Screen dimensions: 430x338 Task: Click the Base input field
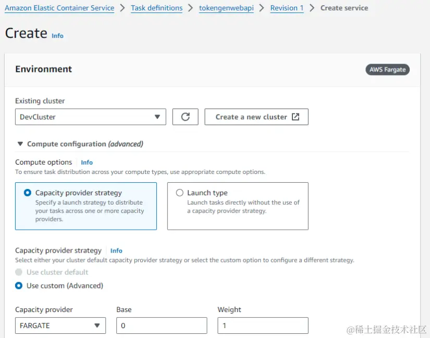[162, 326]
